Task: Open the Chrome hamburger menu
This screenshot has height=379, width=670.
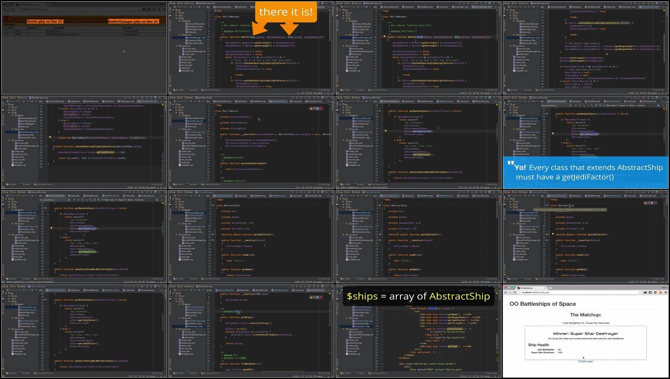Action: 665,292
